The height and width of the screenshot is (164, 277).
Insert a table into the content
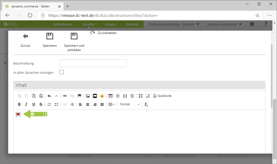click(111, 96)
